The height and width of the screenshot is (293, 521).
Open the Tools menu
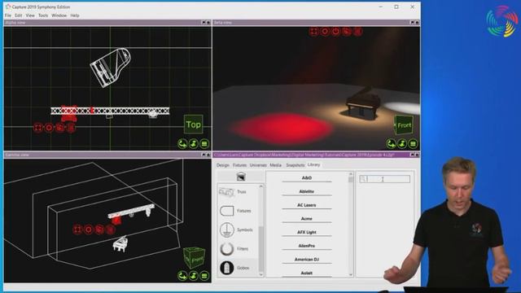(x=43, y=15)
